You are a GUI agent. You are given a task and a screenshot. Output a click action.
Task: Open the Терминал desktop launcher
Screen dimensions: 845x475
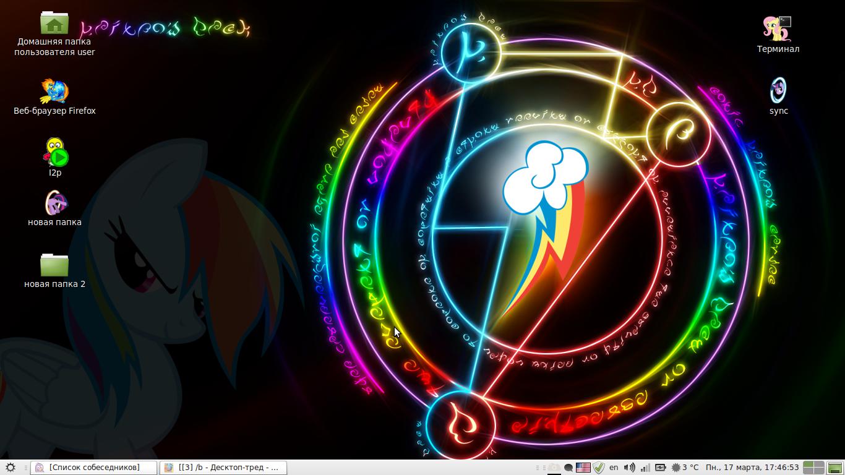point(778,28)
